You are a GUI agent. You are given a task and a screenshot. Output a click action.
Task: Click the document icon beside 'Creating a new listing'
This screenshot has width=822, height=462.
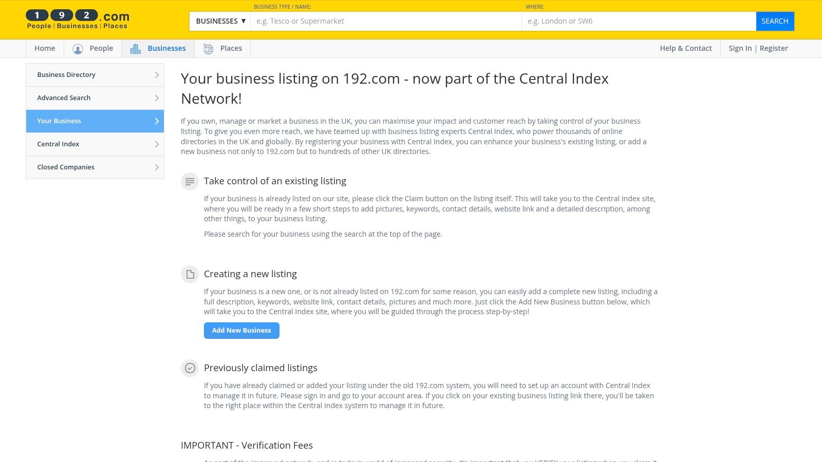(x=190, y=274)
